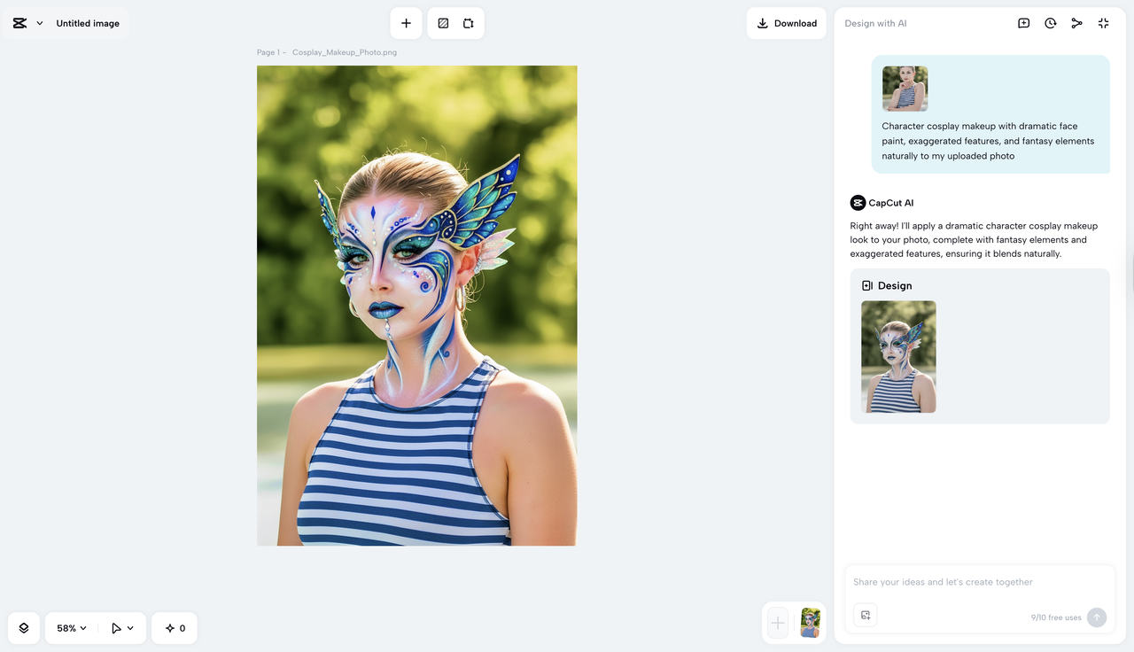Open the AI chat history
This screenshot has height=652, width=1134.
click(1050, 23)
